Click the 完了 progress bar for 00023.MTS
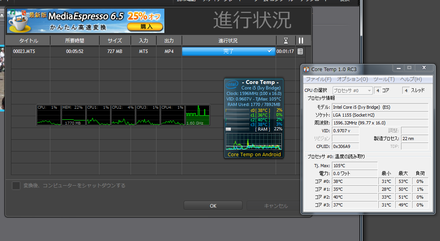The image size is (440, 241). (228, 51)
